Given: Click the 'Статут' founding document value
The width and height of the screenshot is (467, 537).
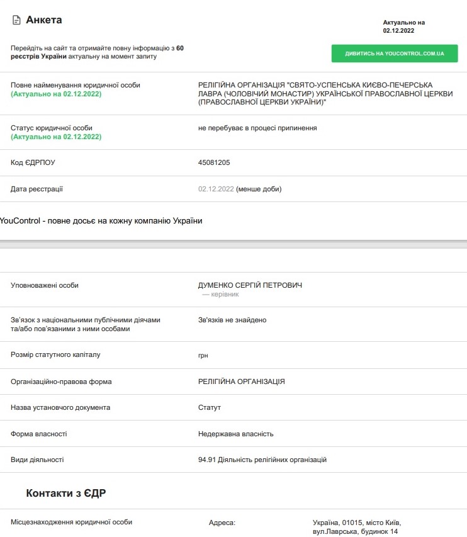Looking at the screenshot, I should click(210, 407).
